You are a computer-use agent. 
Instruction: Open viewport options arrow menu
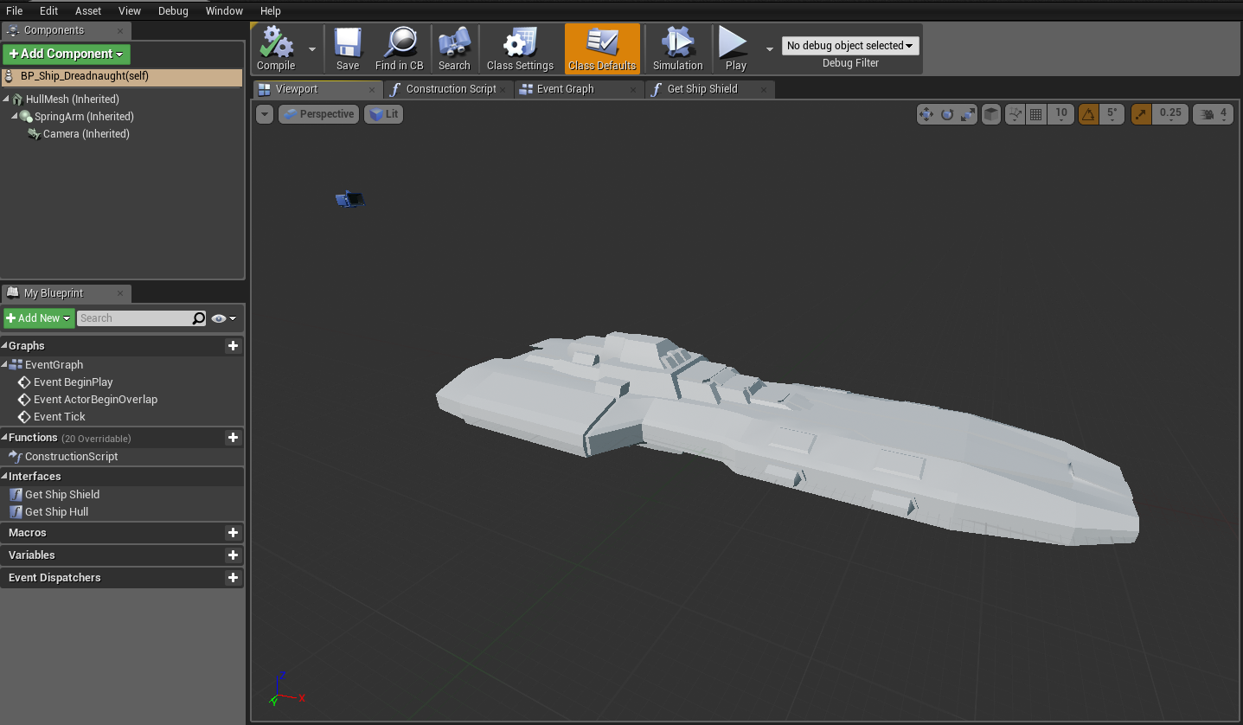[x=265, y=114]
